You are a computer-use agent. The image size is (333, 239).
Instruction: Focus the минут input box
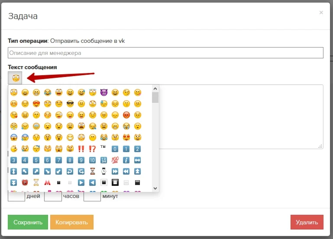click(92, 196)
